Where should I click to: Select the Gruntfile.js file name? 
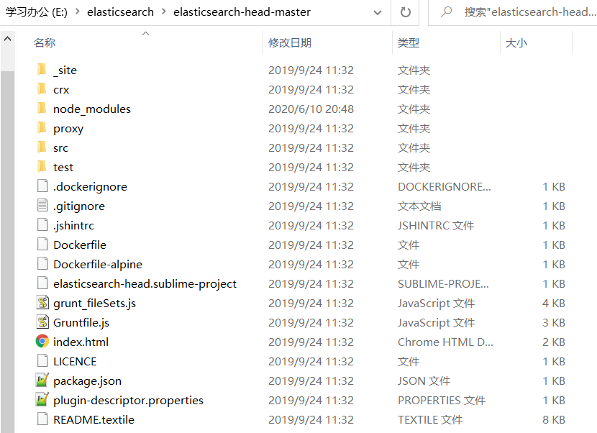pyautogui.click(x=81, y=322)
